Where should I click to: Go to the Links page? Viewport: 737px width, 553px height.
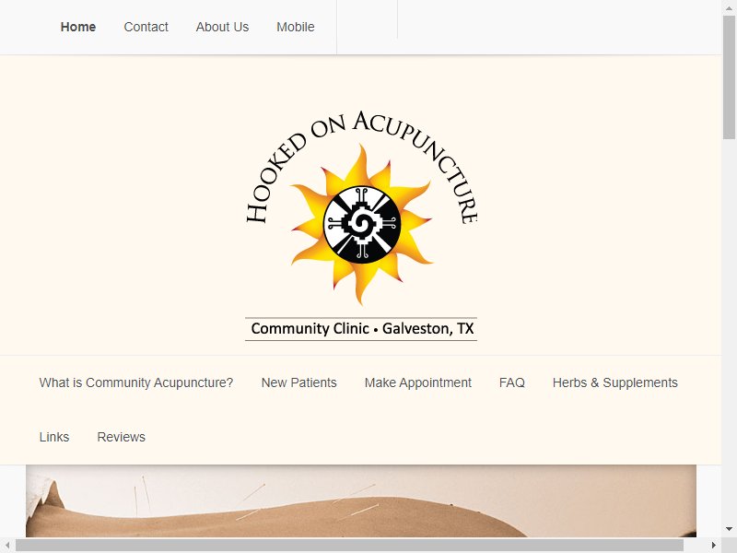coord(54,437)
